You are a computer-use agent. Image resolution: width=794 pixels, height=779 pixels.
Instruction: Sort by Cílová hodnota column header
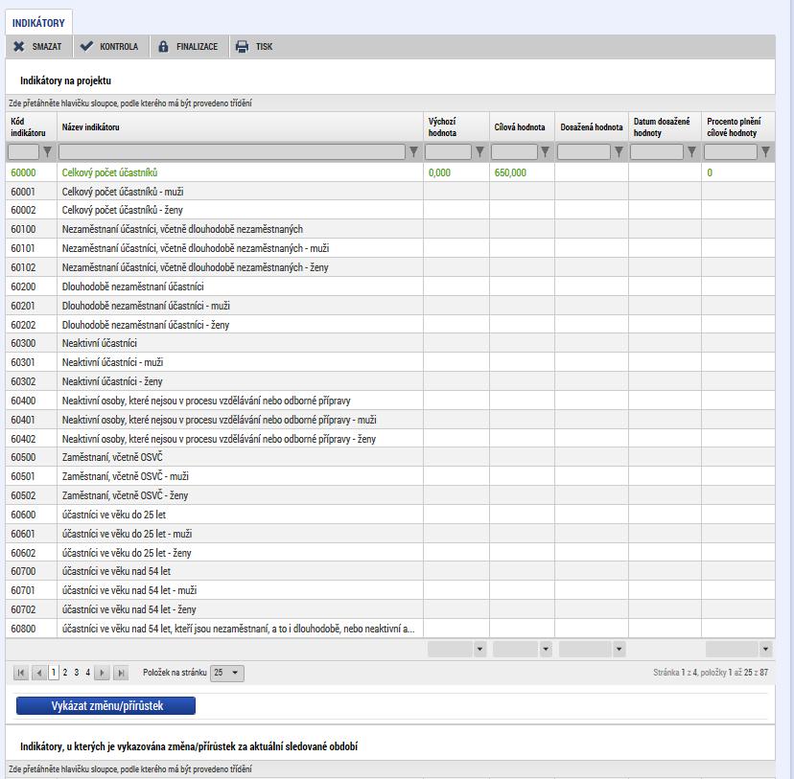(x=522, y=127)
